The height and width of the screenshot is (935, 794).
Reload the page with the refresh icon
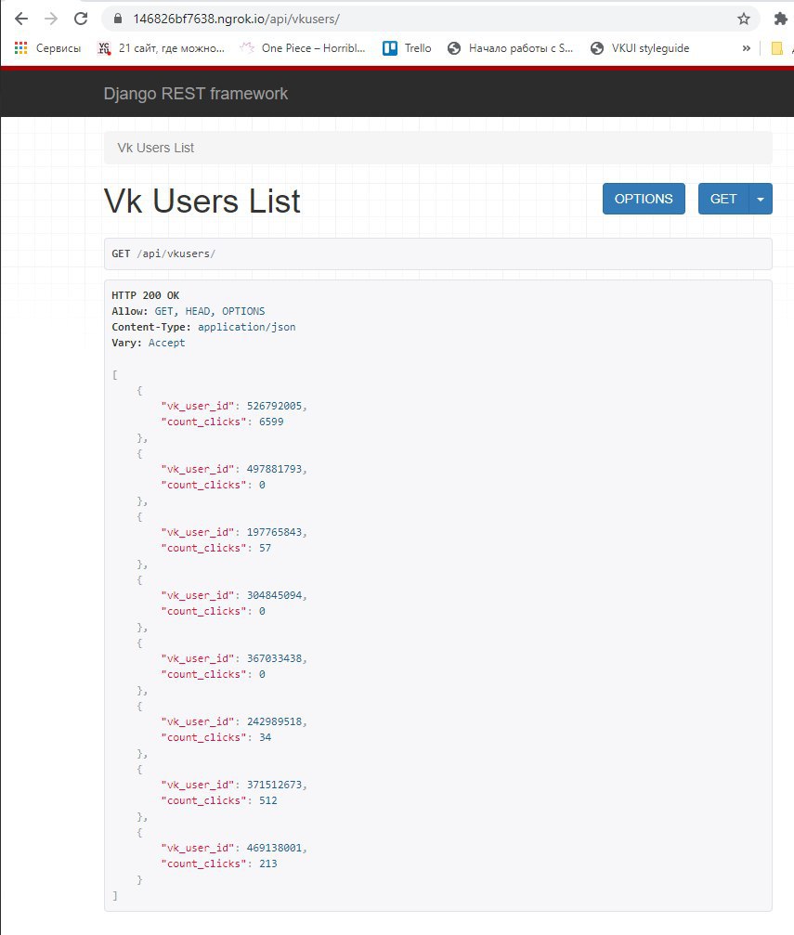point(81,19)
